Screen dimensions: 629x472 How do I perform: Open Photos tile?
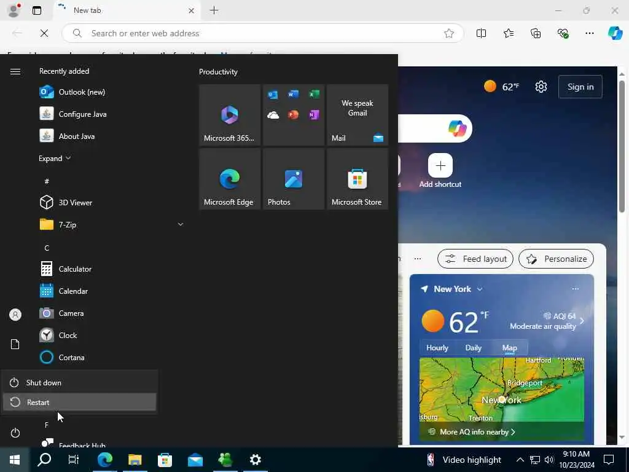coord(293,179)
